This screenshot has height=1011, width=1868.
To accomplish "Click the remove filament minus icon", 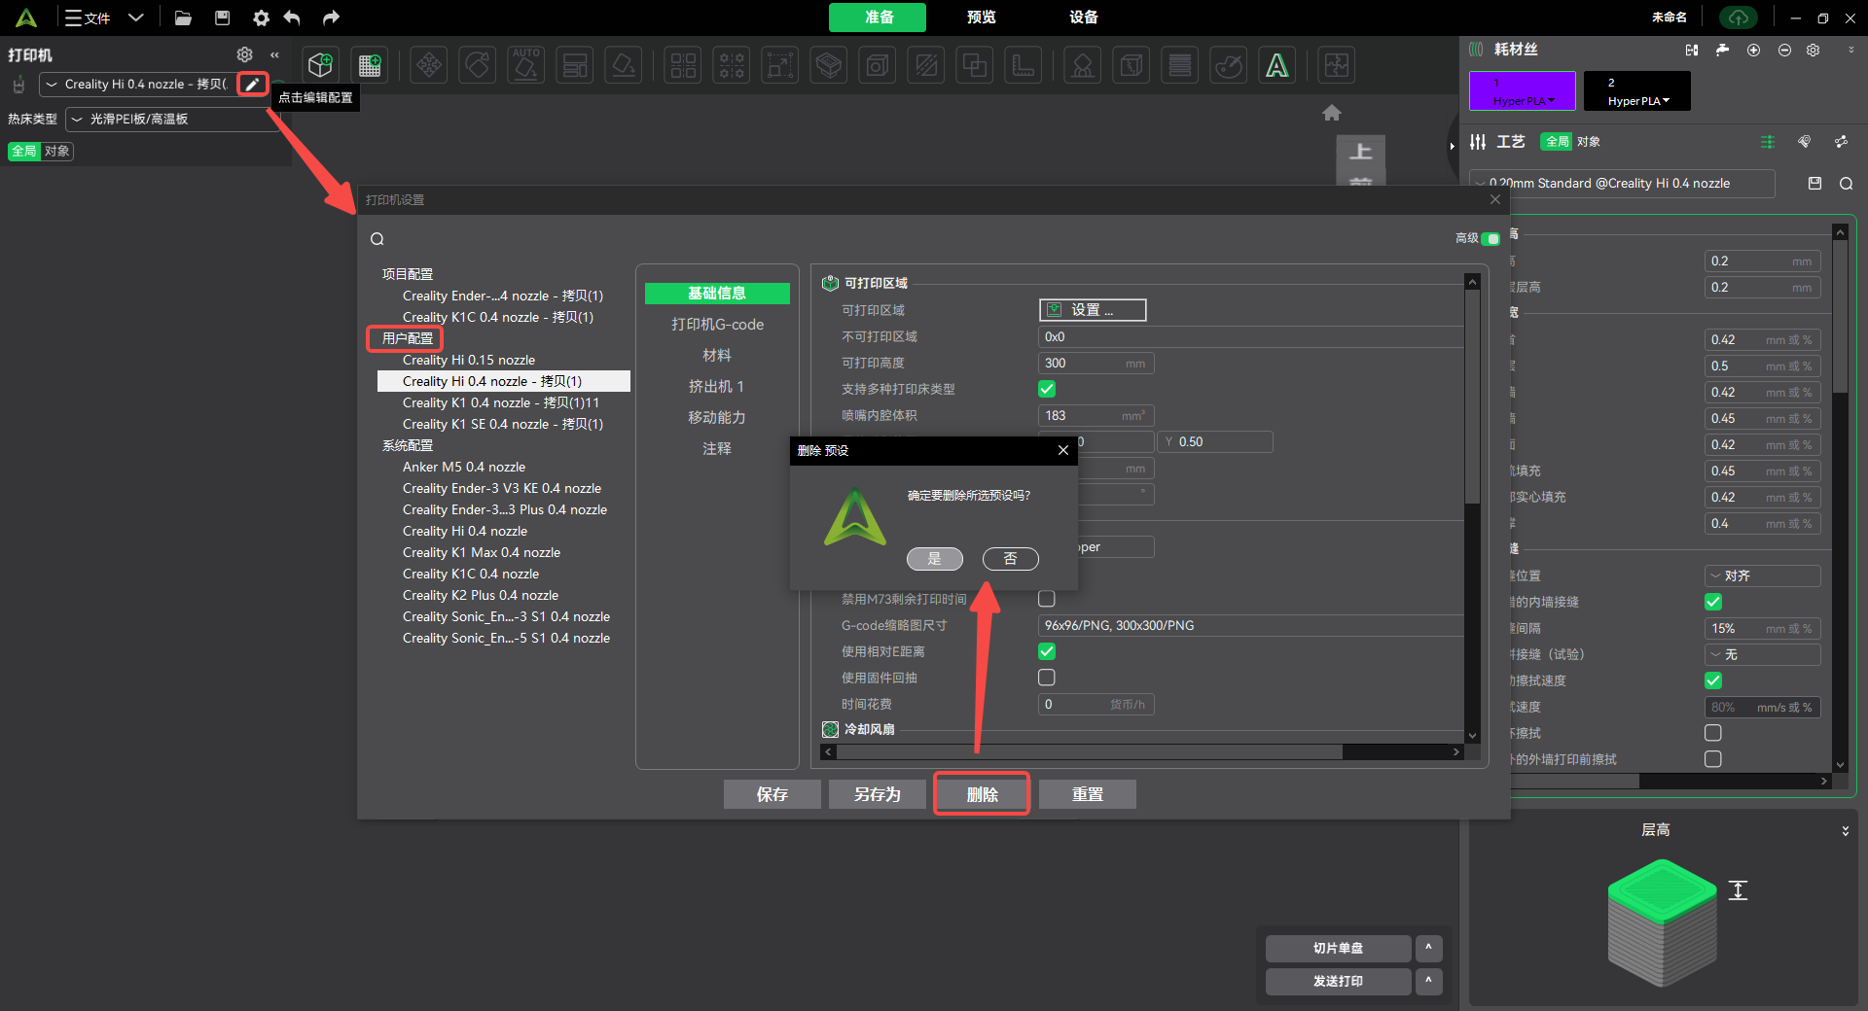I will pyautogui.click(x=1784, y=50).
